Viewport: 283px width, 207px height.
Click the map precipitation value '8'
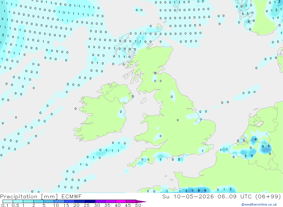pos(199,191)
